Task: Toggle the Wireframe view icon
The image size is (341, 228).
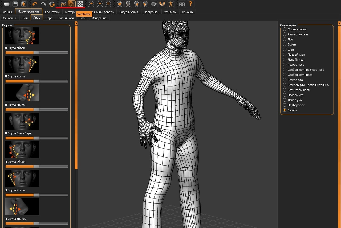Action: (71, 4)
